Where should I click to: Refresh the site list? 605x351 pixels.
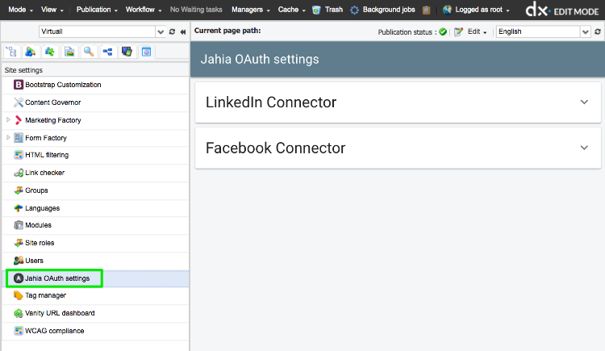(172, 31)
